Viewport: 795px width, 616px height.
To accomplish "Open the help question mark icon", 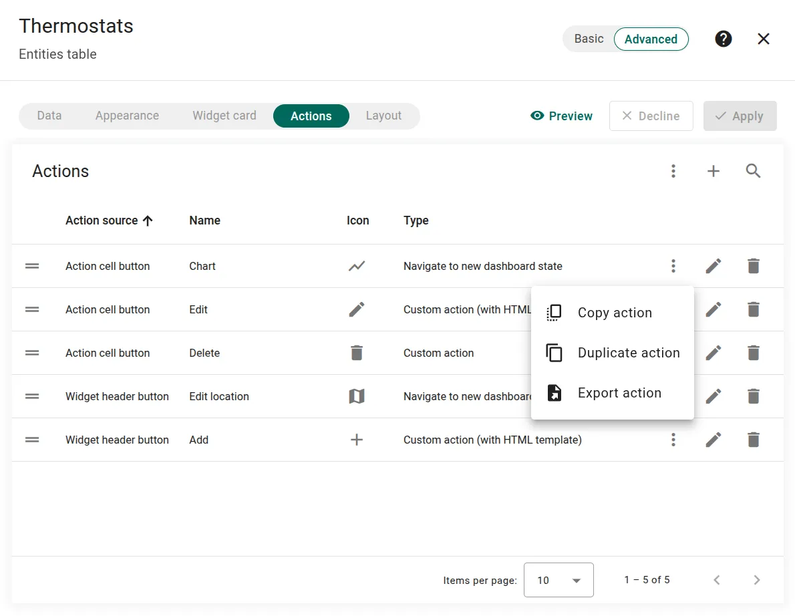I will point(723,39).
